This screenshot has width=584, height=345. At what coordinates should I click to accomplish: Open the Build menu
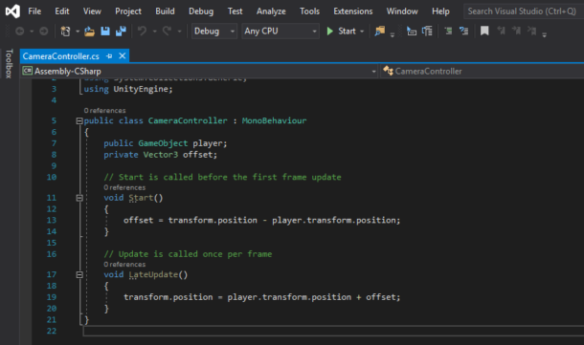(165, 11)
